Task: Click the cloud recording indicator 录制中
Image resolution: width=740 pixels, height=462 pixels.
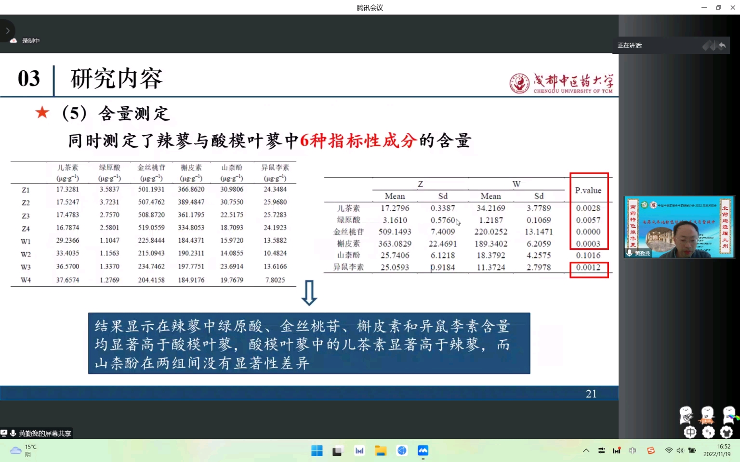Action: pos(25,41)
